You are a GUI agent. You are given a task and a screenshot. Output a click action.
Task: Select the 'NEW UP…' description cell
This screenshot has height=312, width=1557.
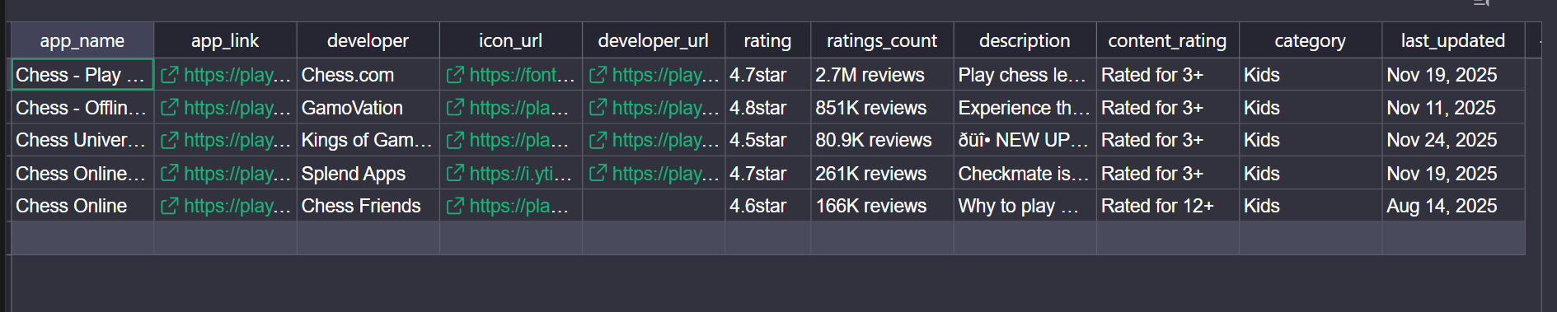[x=1025, y=141]
